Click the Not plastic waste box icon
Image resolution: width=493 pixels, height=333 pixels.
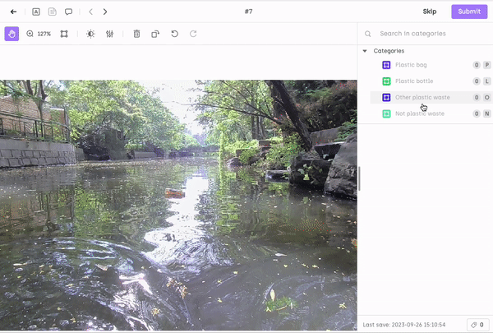point(386,113)
